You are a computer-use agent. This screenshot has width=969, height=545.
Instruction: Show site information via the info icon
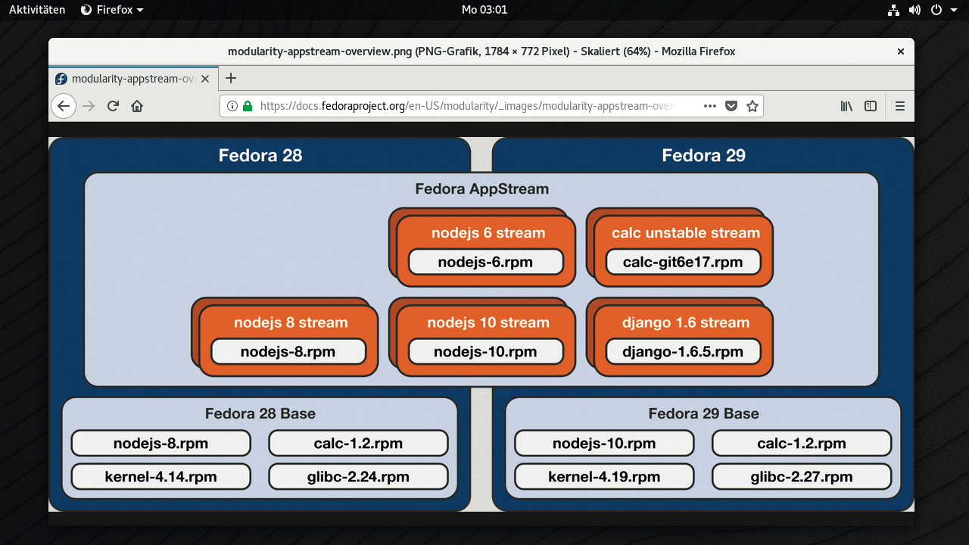232,106
